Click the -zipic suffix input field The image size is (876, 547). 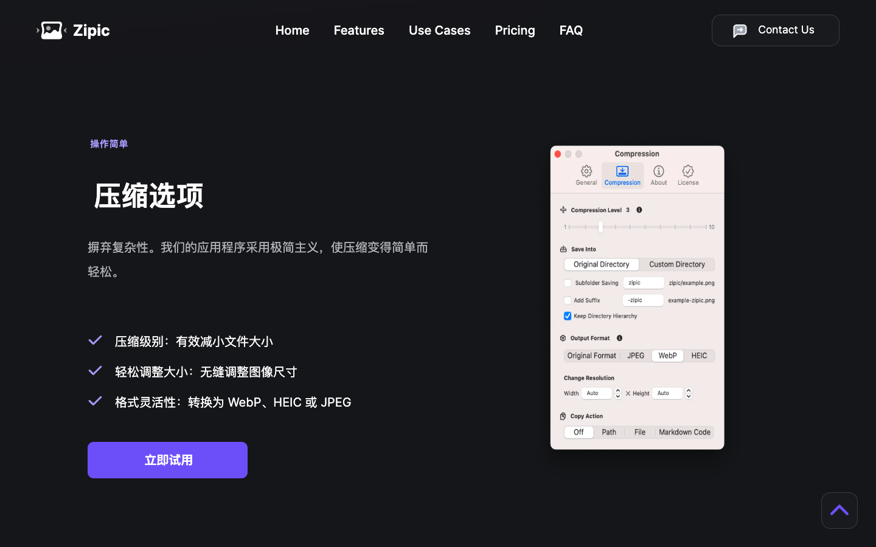point(644,300)
